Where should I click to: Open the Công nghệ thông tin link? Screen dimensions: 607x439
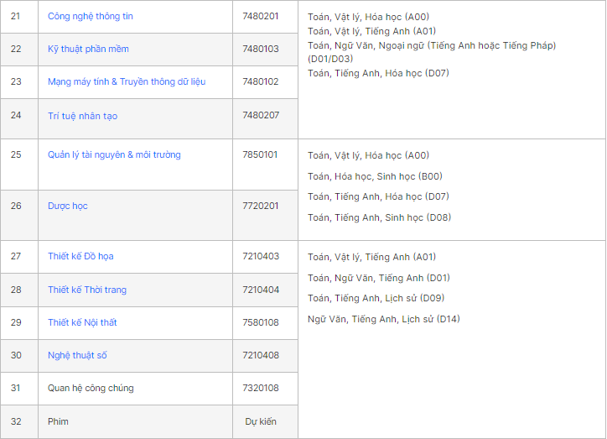(x=91, y=17)
